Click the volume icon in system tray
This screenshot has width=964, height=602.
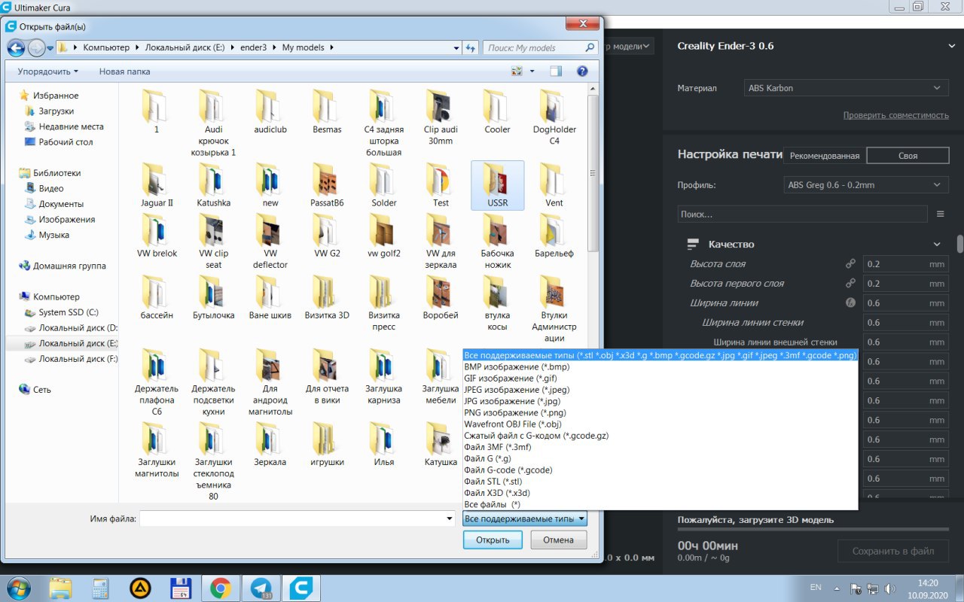point(890,588)
